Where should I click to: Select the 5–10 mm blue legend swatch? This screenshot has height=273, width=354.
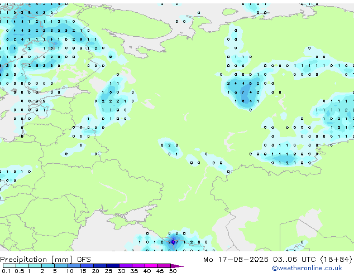click(x=61, y=266)
